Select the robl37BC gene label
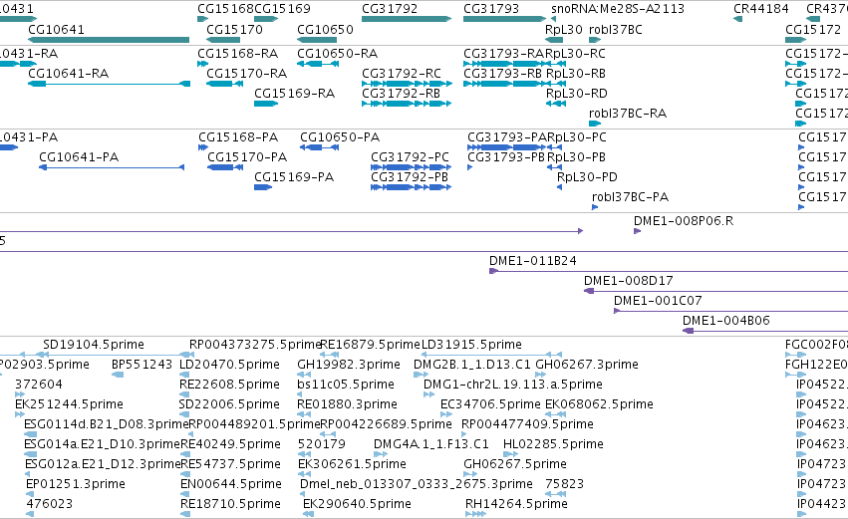This screenshot has height=519, width=848. click(616, 29)
